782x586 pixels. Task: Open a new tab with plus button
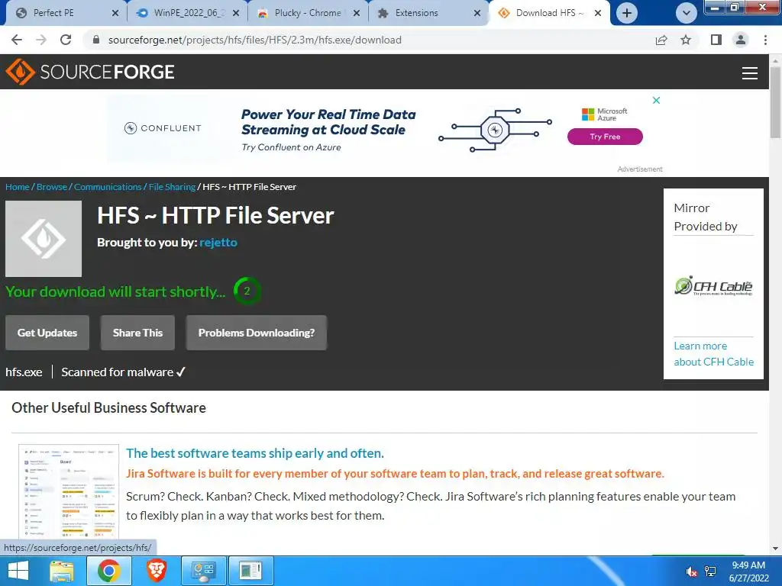(627, 13)
